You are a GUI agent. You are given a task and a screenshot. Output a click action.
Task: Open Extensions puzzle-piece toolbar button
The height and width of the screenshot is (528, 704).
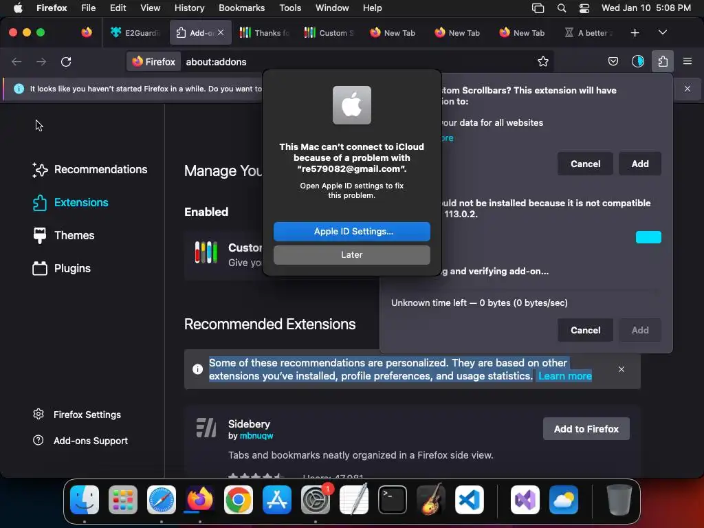click(x=663, y=61)
